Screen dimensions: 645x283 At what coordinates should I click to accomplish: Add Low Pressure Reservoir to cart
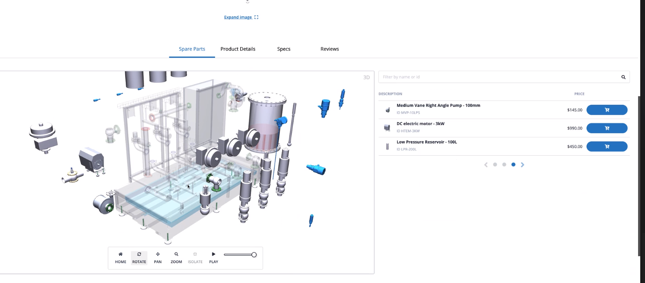[607, 147]
